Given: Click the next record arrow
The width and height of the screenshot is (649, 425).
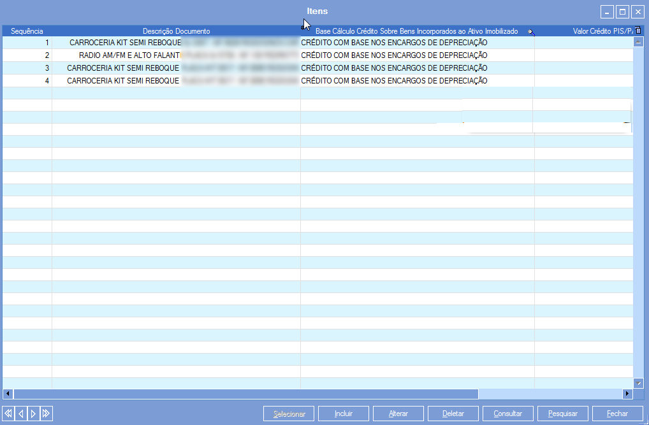Looking at the screenshot, I should [33, 414].
